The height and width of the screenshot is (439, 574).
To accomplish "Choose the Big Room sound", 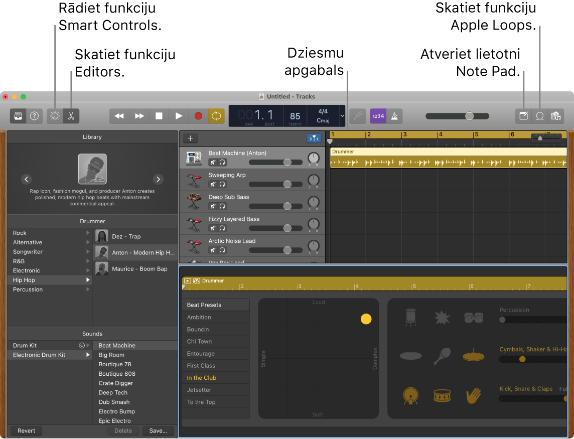I will [x=135, y=355].
